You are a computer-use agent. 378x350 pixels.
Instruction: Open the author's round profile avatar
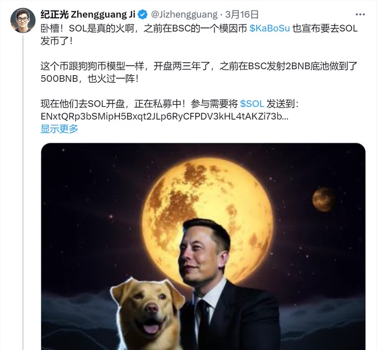point(23,20)
